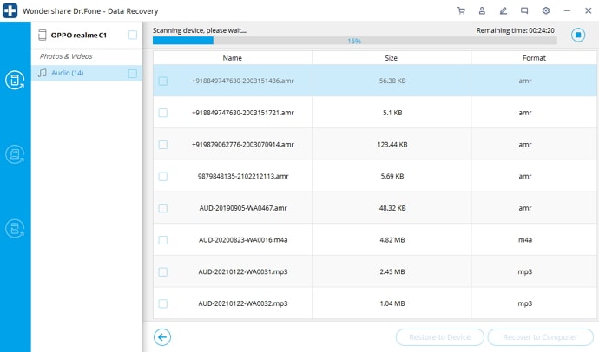The height and width of the screenshot is (352, 599).
Task: Sort by the Format column header
Action: click(x=534, y=58)
